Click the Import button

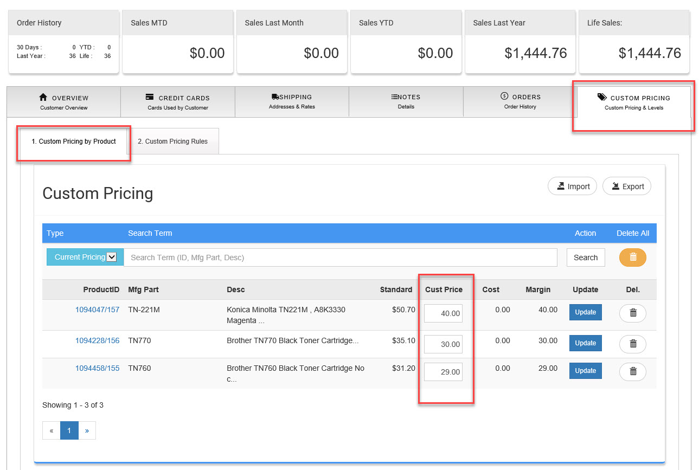pyautogui.click(x=572, y=186)
